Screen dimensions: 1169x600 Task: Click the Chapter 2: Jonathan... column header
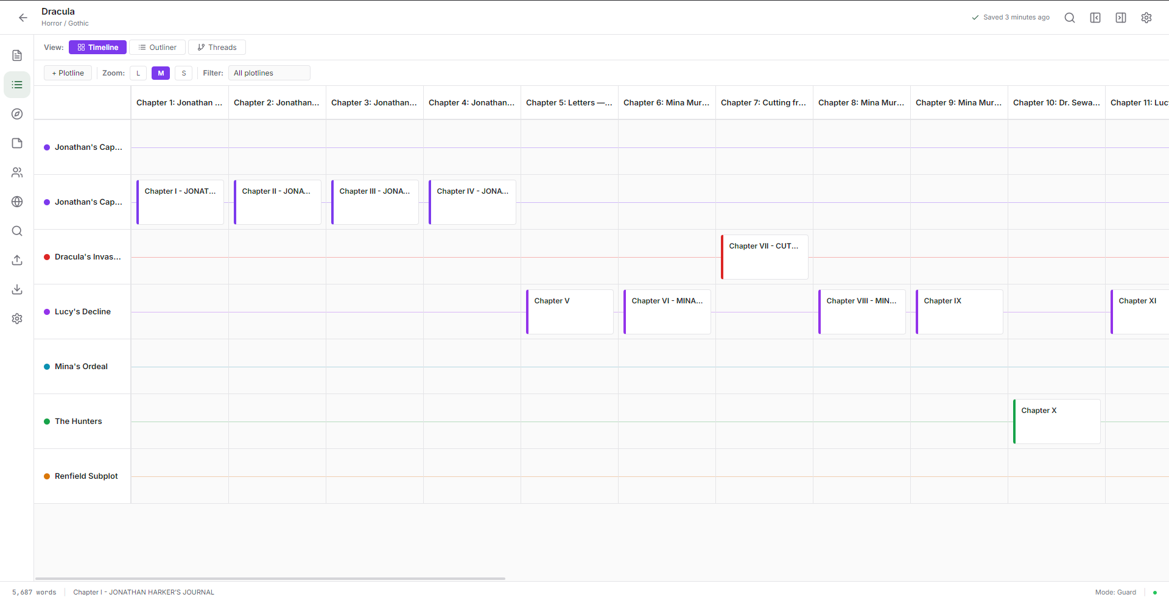[x=278, y=103]
